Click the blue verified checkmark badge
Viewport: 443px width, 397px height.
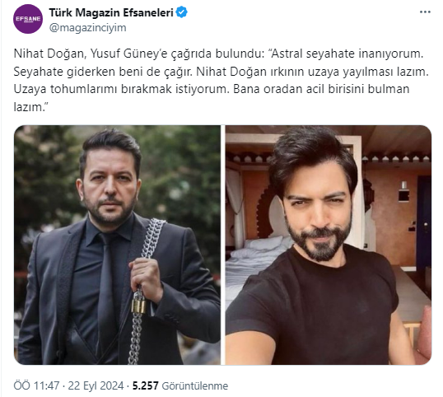tap(181, 12)
